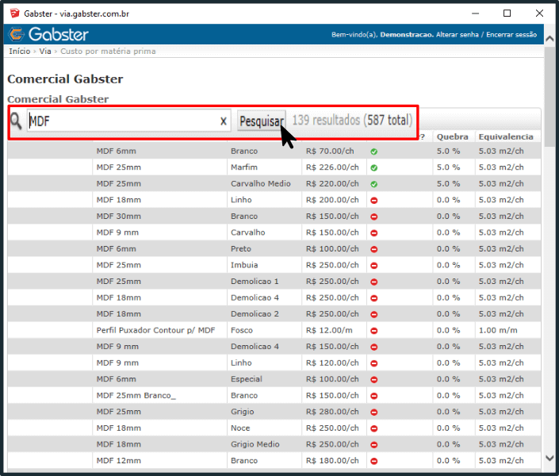The image size is (559, 476).
Task: Click red status icon for MDF 25mm Branco_ row
Action: pyautogui.click(x=373, y=396)
